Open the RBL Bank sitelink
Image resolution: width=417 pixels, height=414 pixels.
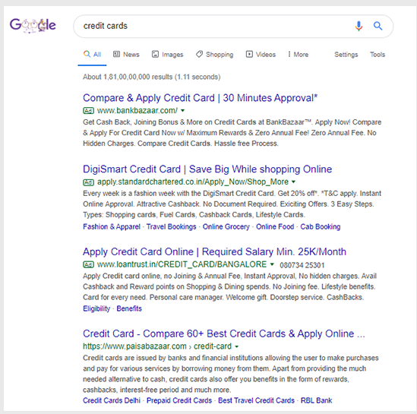pyautogui.click(x=317, y=400)
